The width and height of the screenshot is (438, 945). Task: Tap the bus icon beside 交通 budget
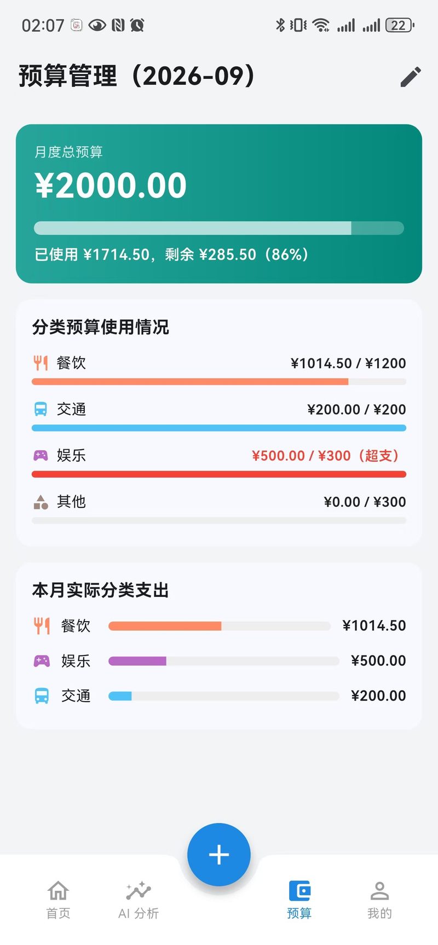[x=41, y=409]
